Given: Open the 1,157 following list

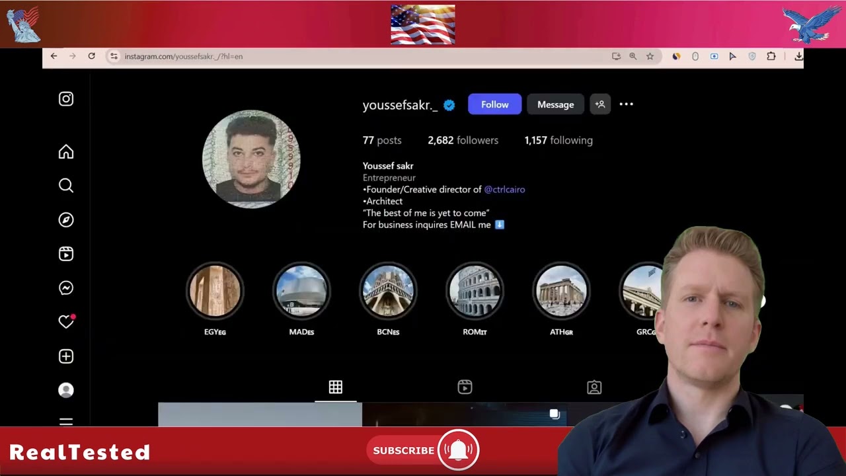Looking at the screenshot, I should tap(558, 140).
